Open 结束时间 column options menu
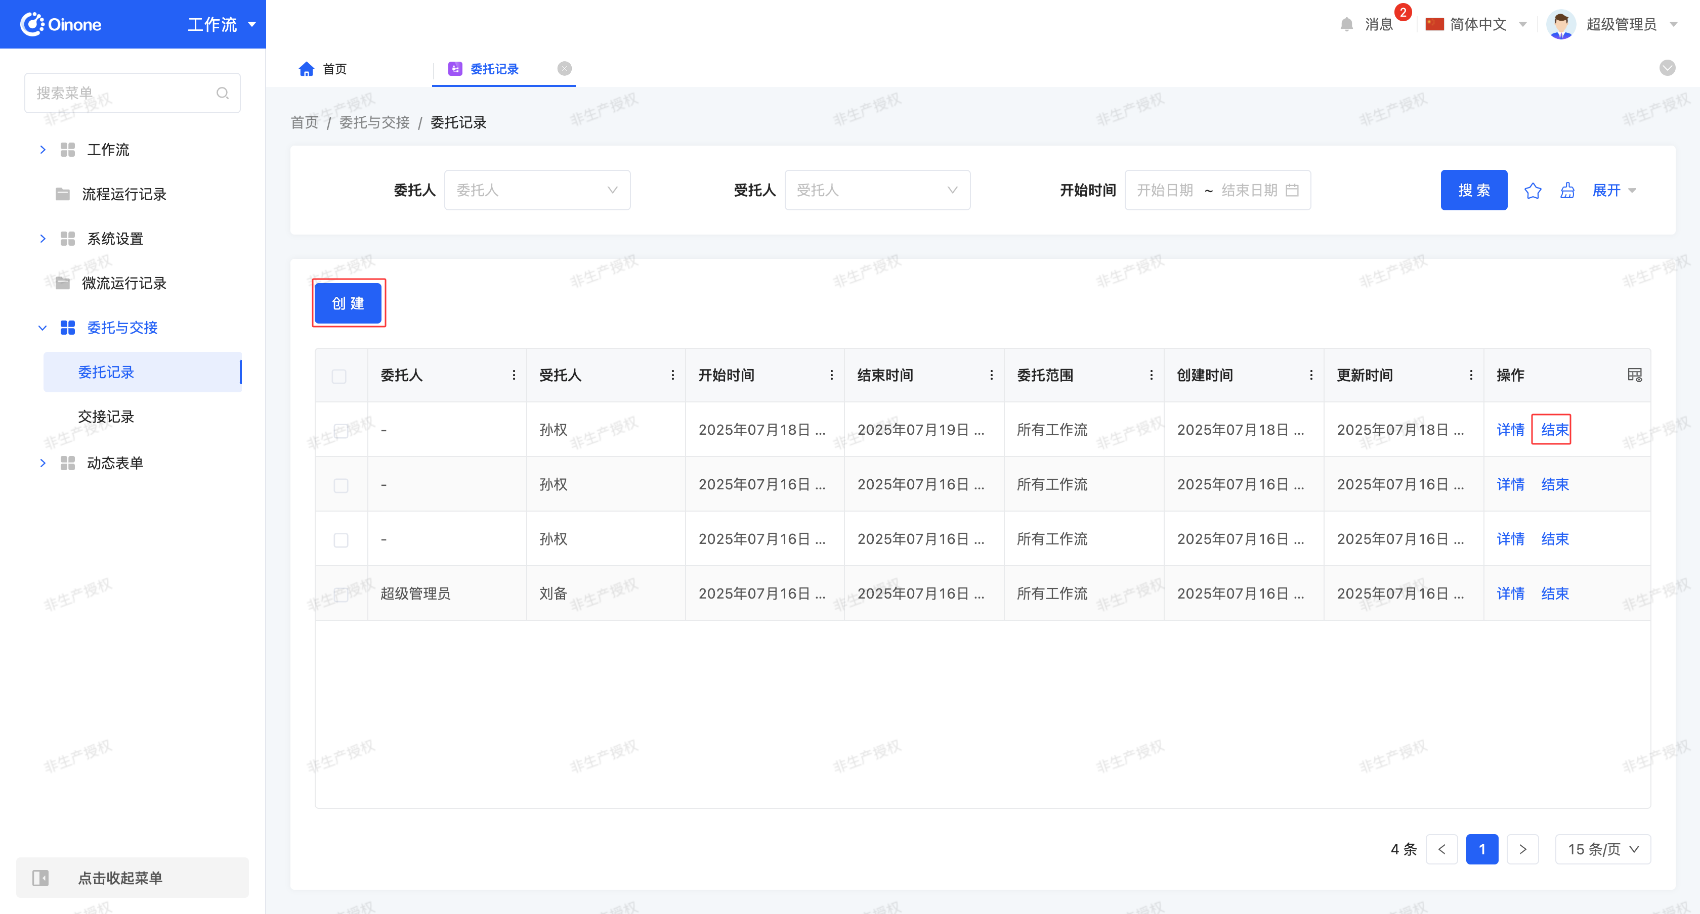This screenshot has height=914, width=1700. 991,375
